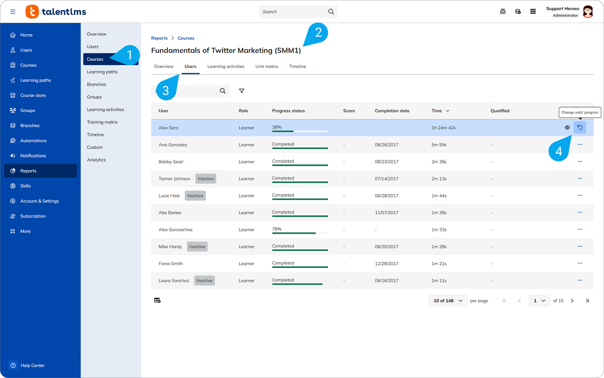Open Automations in the sidebar
Viewport: 604px width, 378px height.
40,140
